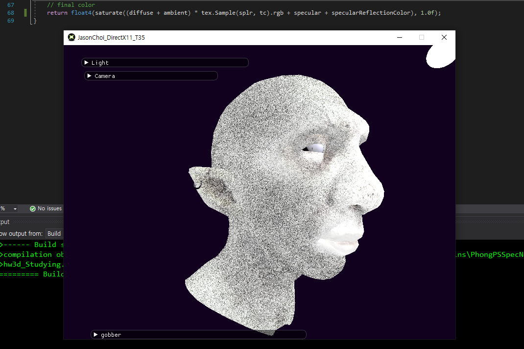Click the No issues status indicator
This screenshot has height=349, width=524.
(46, 208)
